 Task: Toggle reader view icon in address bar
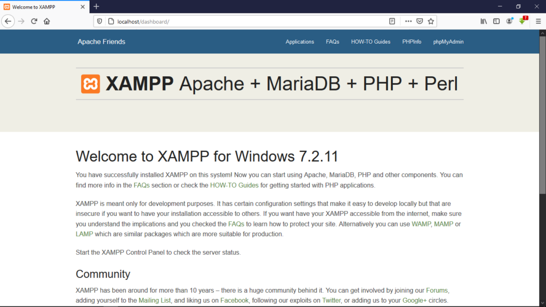click(392, 21)
